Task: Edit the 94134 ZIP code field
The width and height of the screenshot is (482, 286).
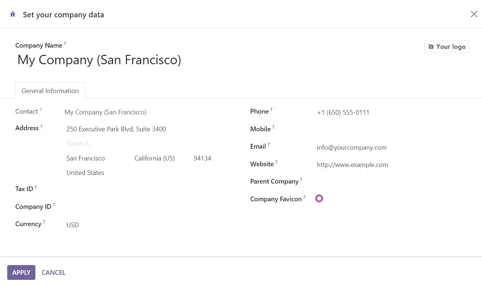Action: 212,158
